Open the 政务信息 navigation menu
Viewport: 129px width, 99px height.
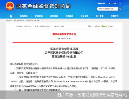coord(54,16)
